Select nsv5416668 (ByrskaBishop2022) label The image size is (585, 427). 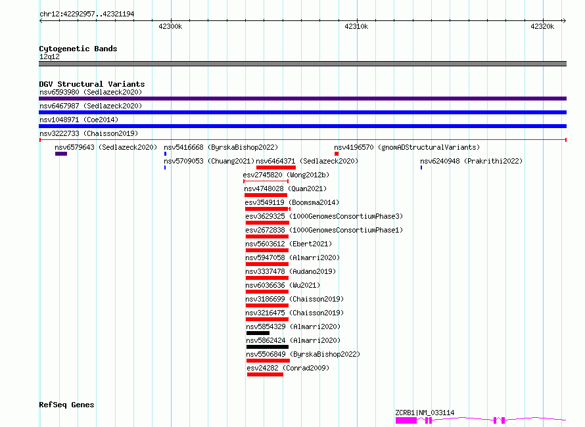(x=221, y=147)
